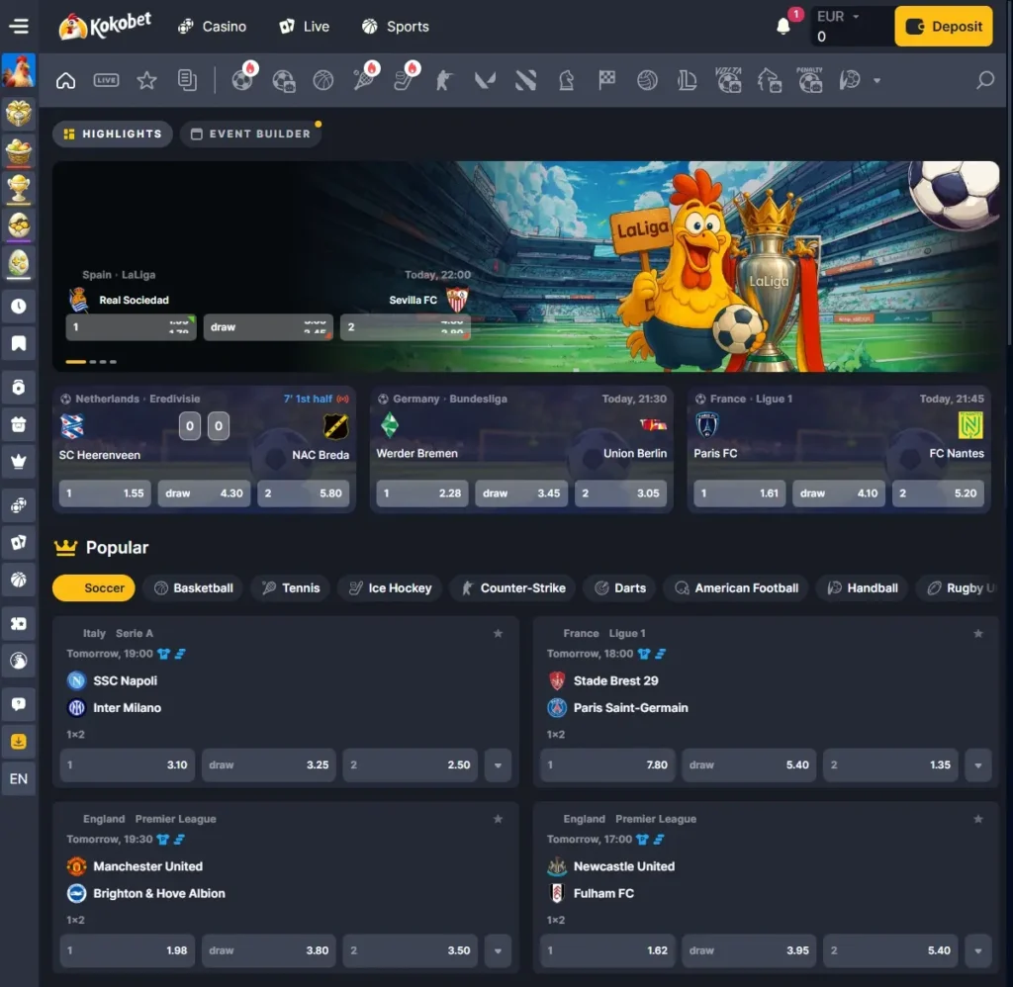Screen dimensions: 1013x987
Task: Open the bookmark sidebar icon
Action: 18,343
